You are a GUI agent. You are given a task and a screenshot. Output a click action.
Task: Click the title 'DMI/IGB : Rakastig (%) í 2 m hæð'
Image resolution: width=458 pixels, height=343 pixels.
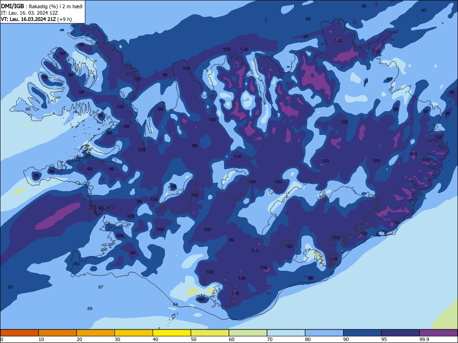(42, 6)
